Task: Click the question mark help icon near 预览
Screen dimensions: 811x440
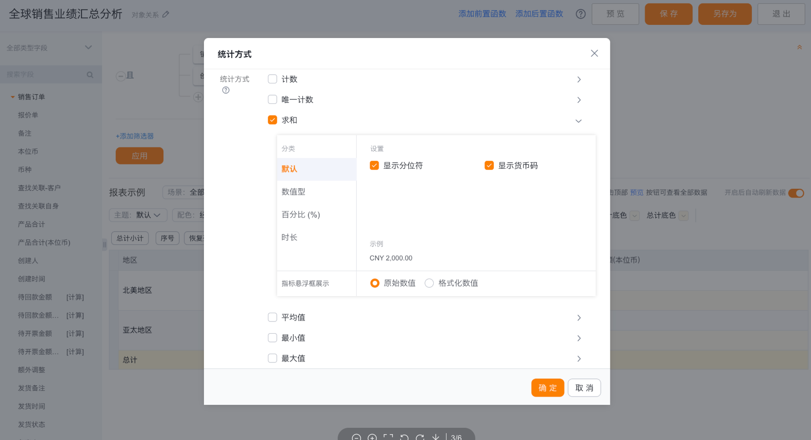Action: point(580,14)
